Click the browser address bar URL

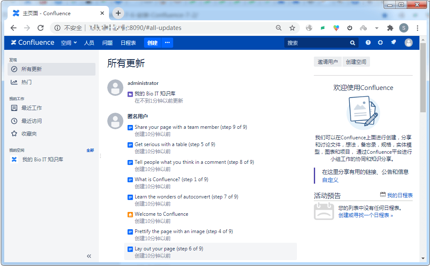[x=136, y=28]
